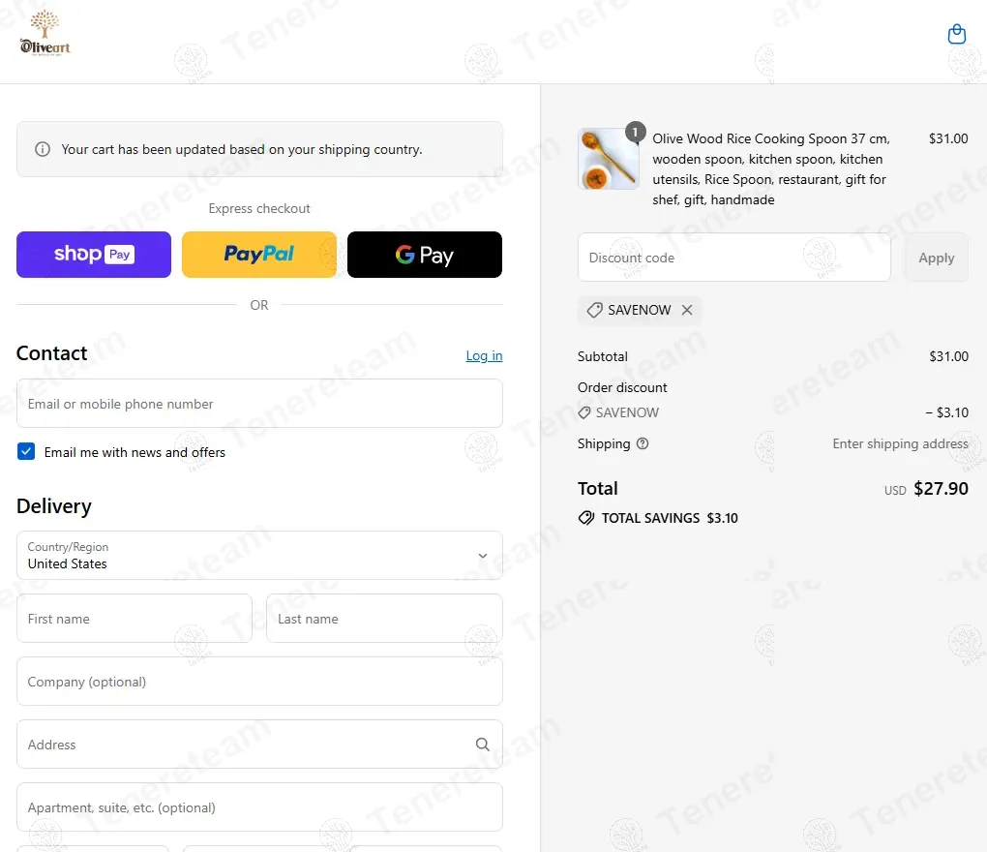
Task: Click the Log in link
Action: [484, 356]
